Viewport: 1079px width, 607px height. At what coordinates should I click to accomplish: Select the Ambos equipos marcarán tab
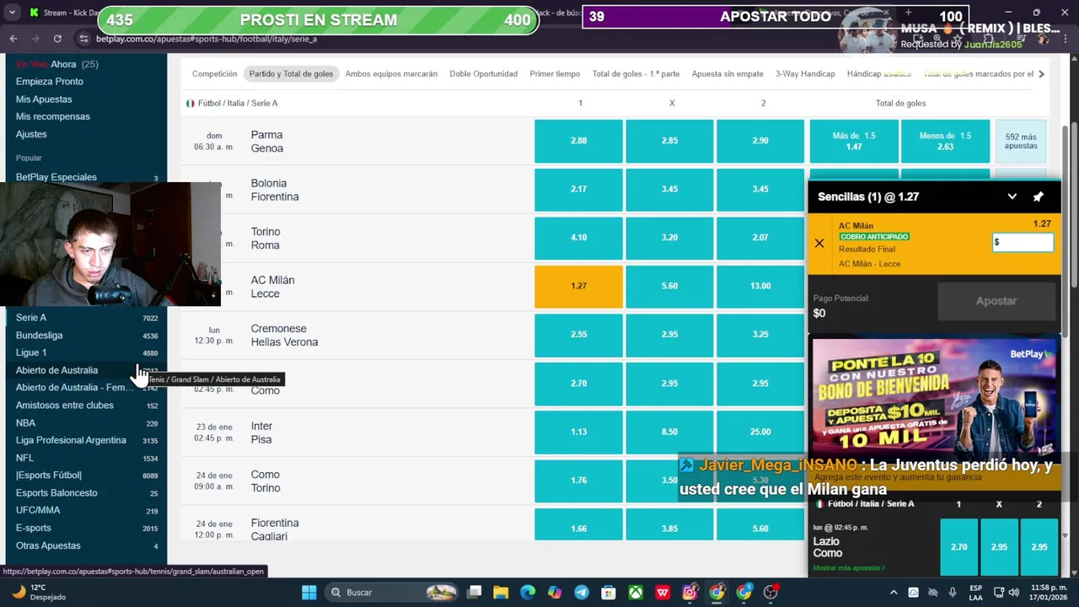click(x=391, y=73)
